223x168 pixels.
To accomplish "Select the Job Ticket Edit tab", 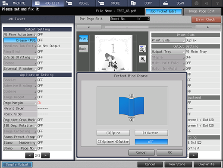I will 163,12.
